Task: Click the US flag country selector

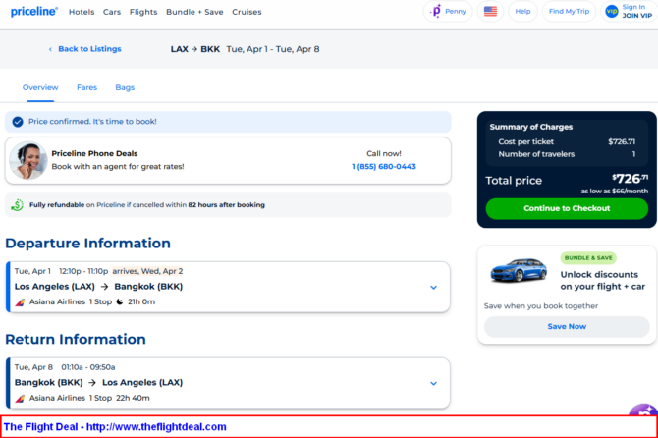Action: tap(490, 12)
